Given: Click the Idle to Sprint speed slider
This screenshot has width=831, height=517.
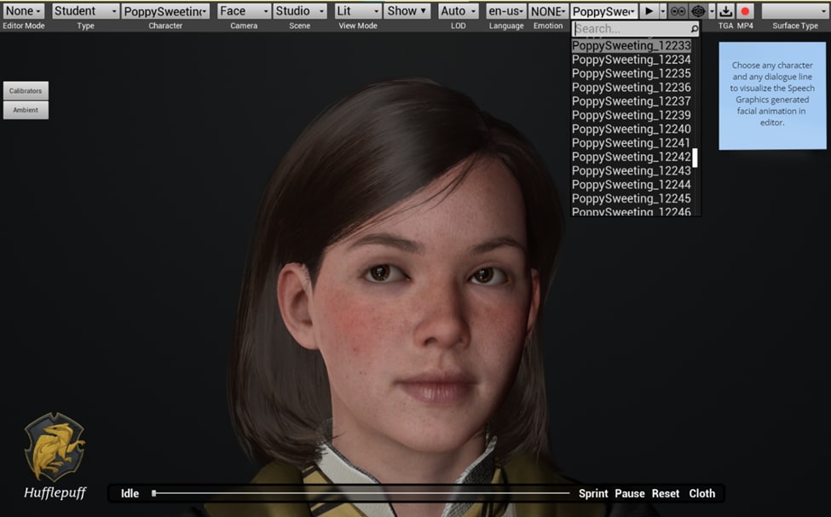Looking at the screenshot, I should pos(361,493).
